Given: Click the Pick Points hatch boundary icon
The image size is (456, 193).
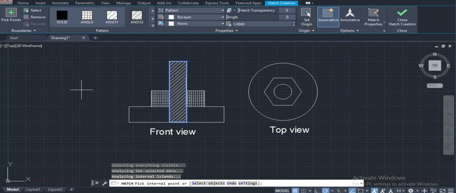Looking at the screenshot, I should tap(11, 12).
